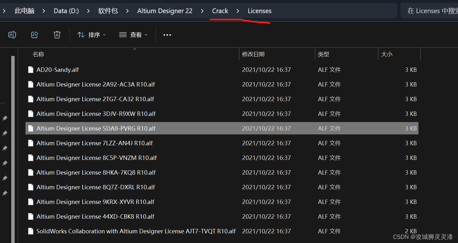This screenshot has height=243, width=458.
Task: Select license file 44XD-CBK8 R10.alf
Action: click(x=222, y=216)
